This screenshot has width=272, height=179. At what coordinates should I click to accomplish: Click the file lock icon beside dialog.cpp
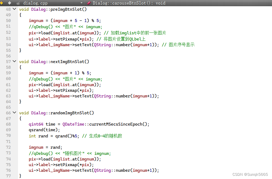coord(18,3)
